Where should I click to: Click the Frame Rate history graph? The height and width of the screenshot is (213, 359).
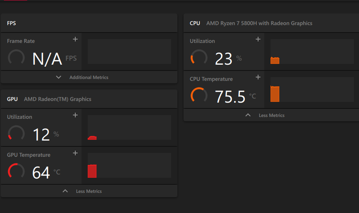(129, 52)
